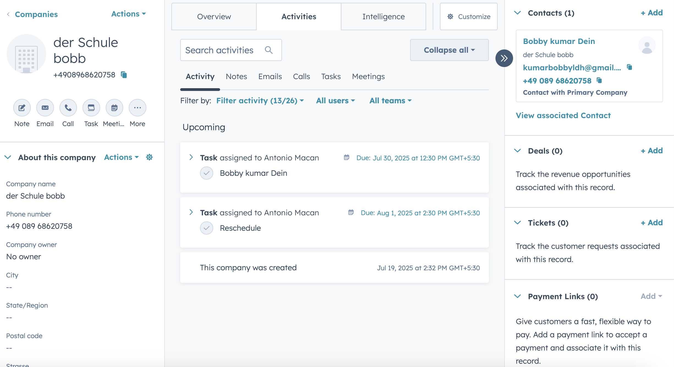Go back using the Companies back arrow

(9, 14)
